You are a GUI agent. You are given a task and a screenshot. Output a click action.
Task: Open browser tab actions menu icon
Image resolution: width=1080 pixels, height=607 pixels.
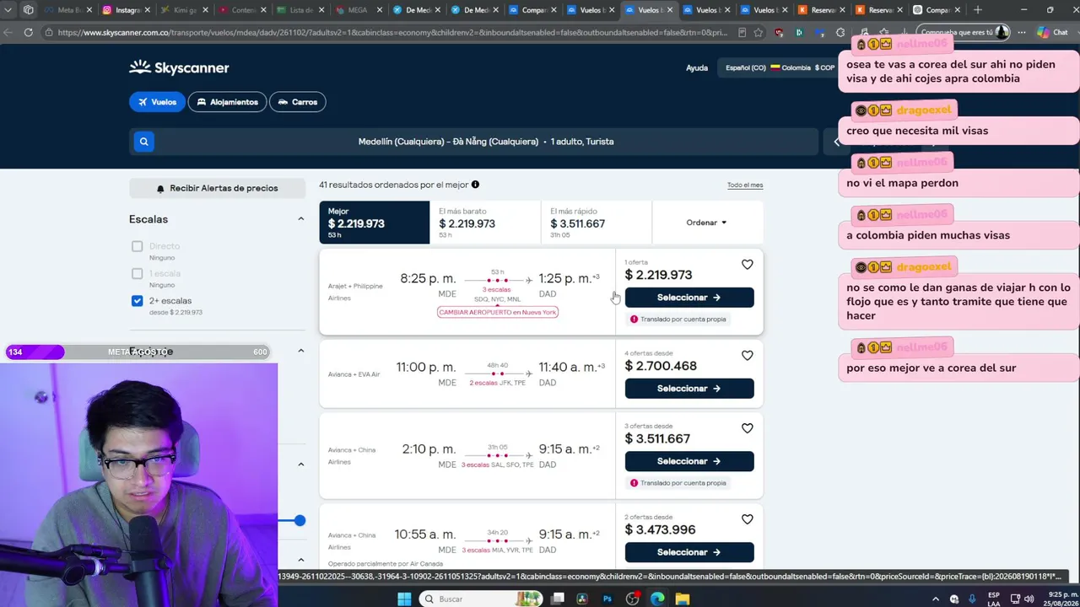[29, 10]
